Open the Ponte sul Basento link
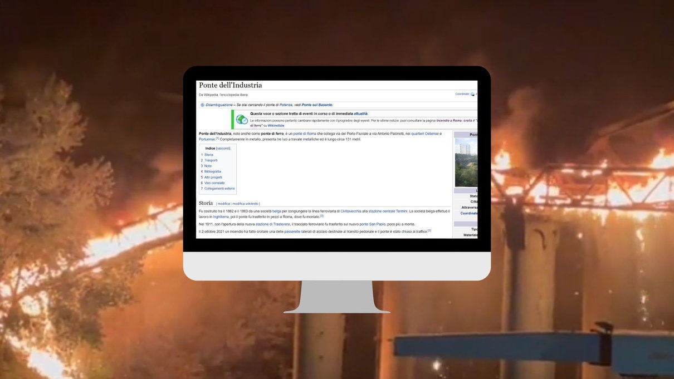674x379 pixels. pos(317,105)
